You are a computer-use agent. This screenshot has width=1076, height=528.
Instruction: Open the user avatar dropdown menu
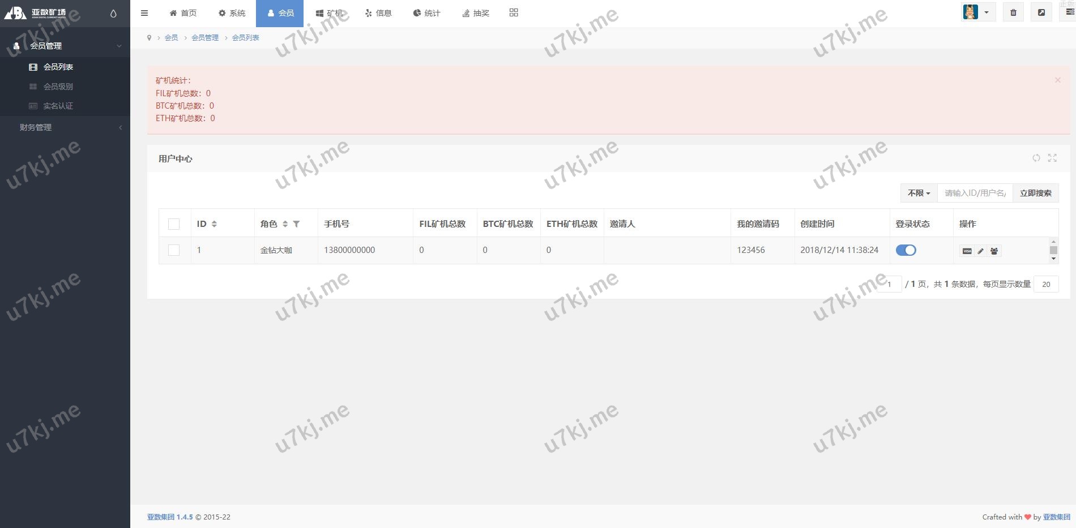point(977,12)
